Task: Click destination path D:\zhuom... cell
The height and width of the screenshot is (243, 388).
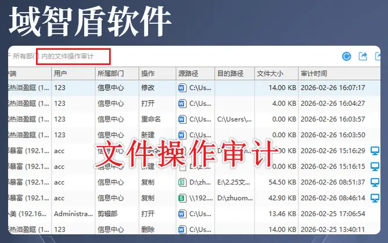Action: (x=235, y=198)
